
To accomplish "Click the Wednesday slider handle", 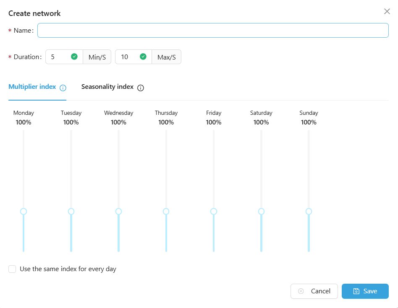I will pos(119,211).
